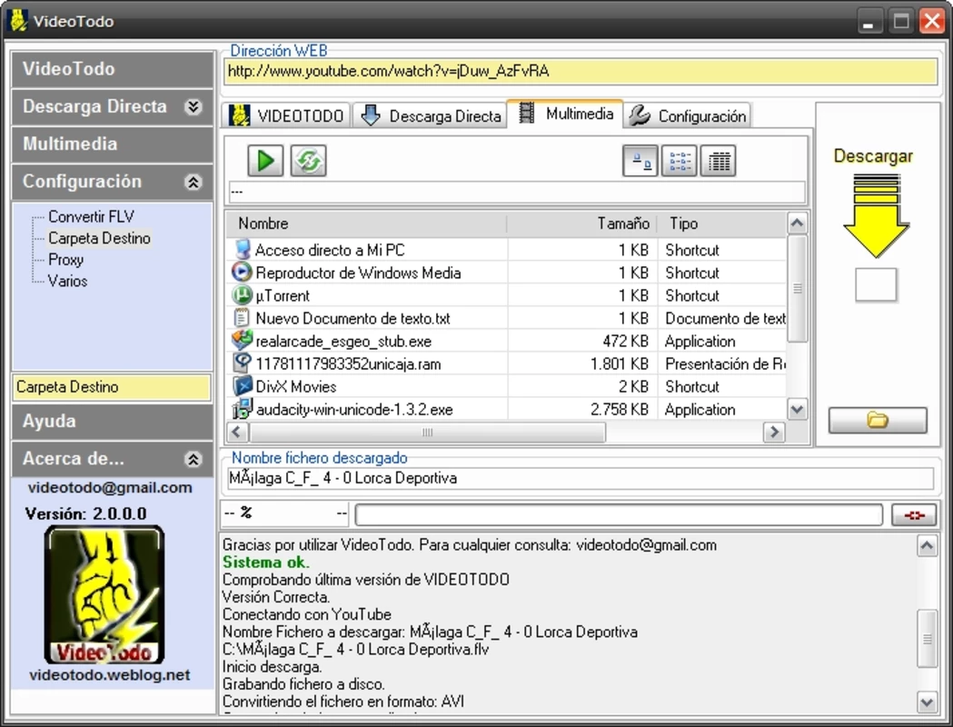Switch file list to details grid view
953x727 pixels.
coord(718,161)
